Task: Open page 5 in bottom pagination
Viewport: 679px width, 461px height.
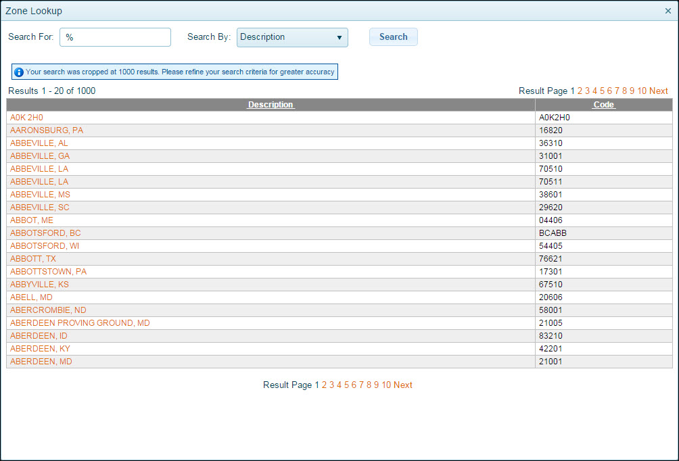Action: pyautogui.click(x=347, y=385)
